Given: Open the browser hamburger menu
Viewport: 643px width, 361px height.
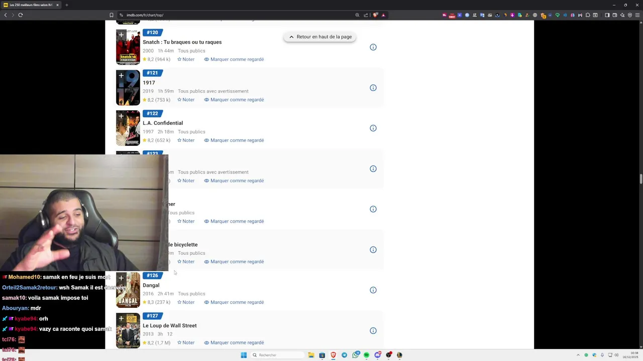Looking at the screenshot, I should click(637, 15).
